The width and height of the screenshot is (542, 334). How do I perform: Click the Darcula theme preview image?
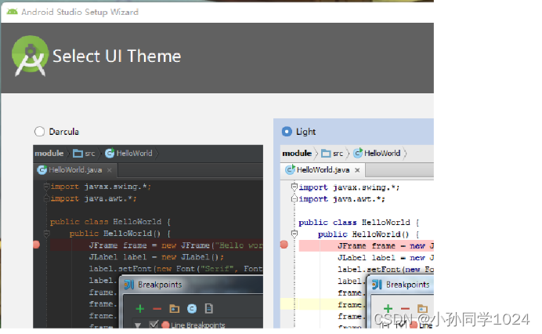tap(148, 237)
